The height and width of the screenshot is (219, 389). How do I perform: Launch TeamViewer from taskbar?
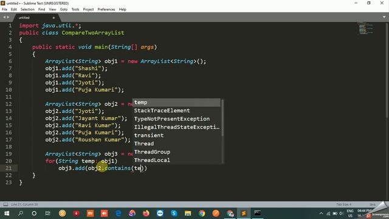[x=160, y=214]
